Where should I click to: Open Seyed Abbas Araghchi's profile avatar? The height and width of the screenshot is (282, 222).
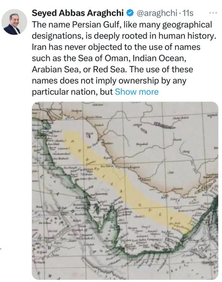14,22
